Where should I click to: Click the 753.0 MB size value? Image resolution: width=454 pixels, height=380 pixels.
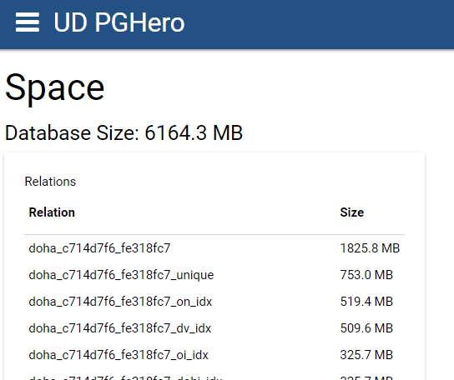point(366,275)
